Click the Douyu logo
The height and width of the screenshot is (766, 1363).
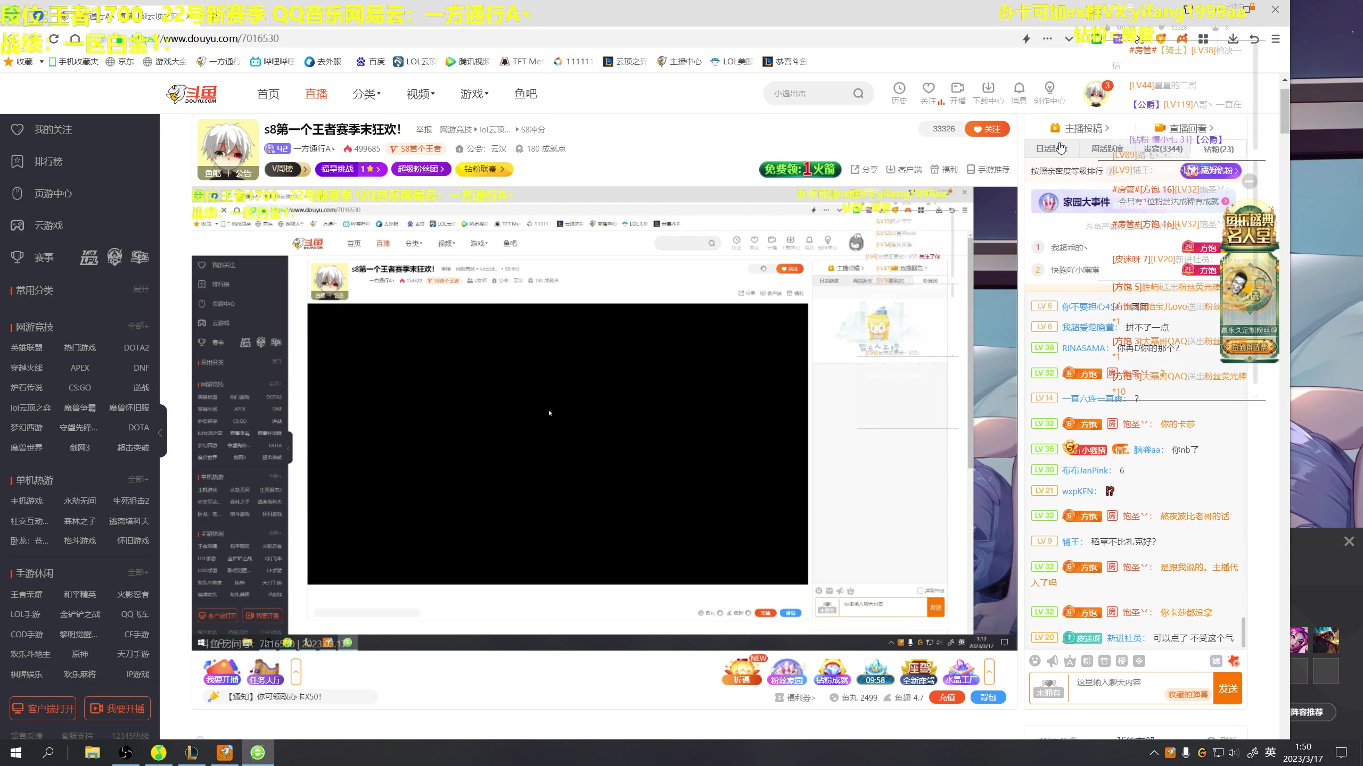pos(192,94)
